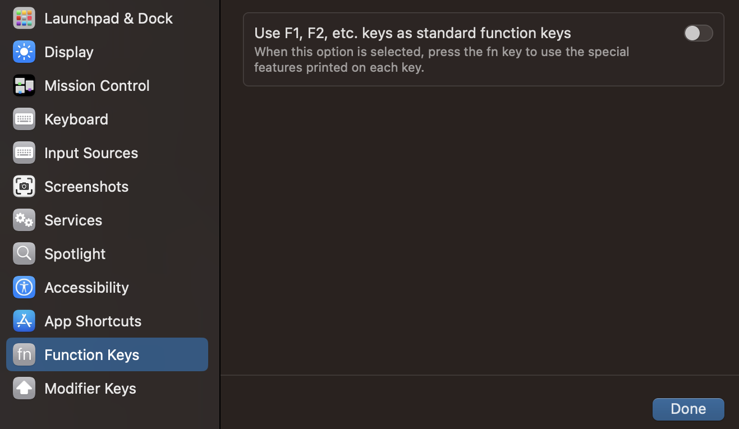Select the Keyboard icon in the sidebar
The image size is (739, 429).
click(24, 119)
